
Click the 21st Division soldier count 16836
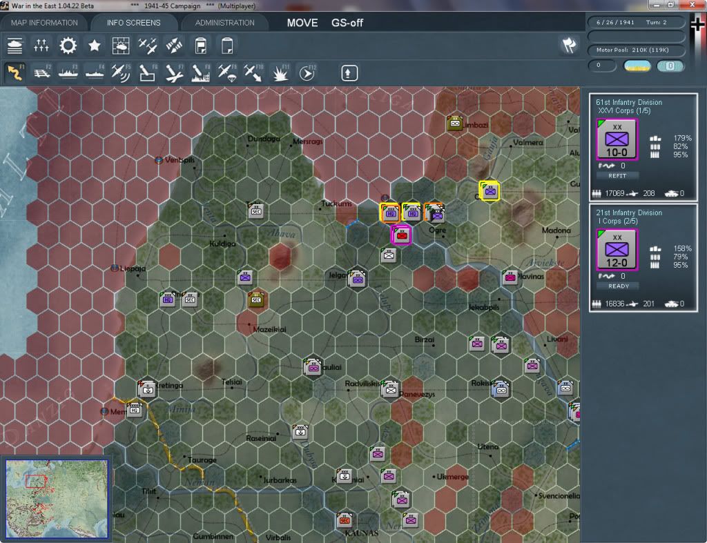pos(614,304)
